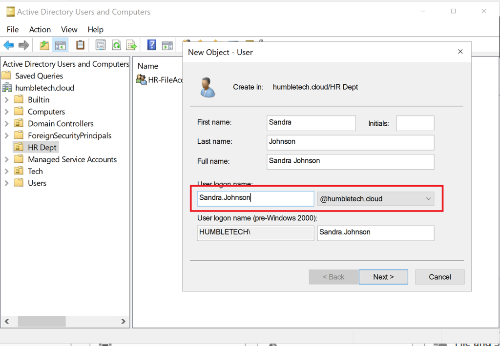Select the Domain Controllers tree item

click(x=61, y=124)
